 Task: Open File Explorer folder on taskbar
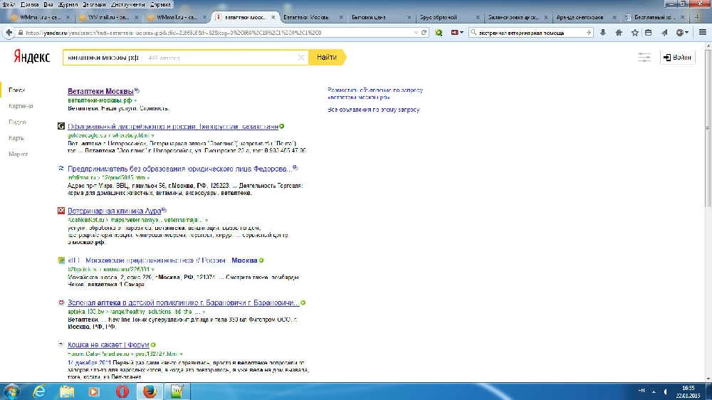click(67, 391)
